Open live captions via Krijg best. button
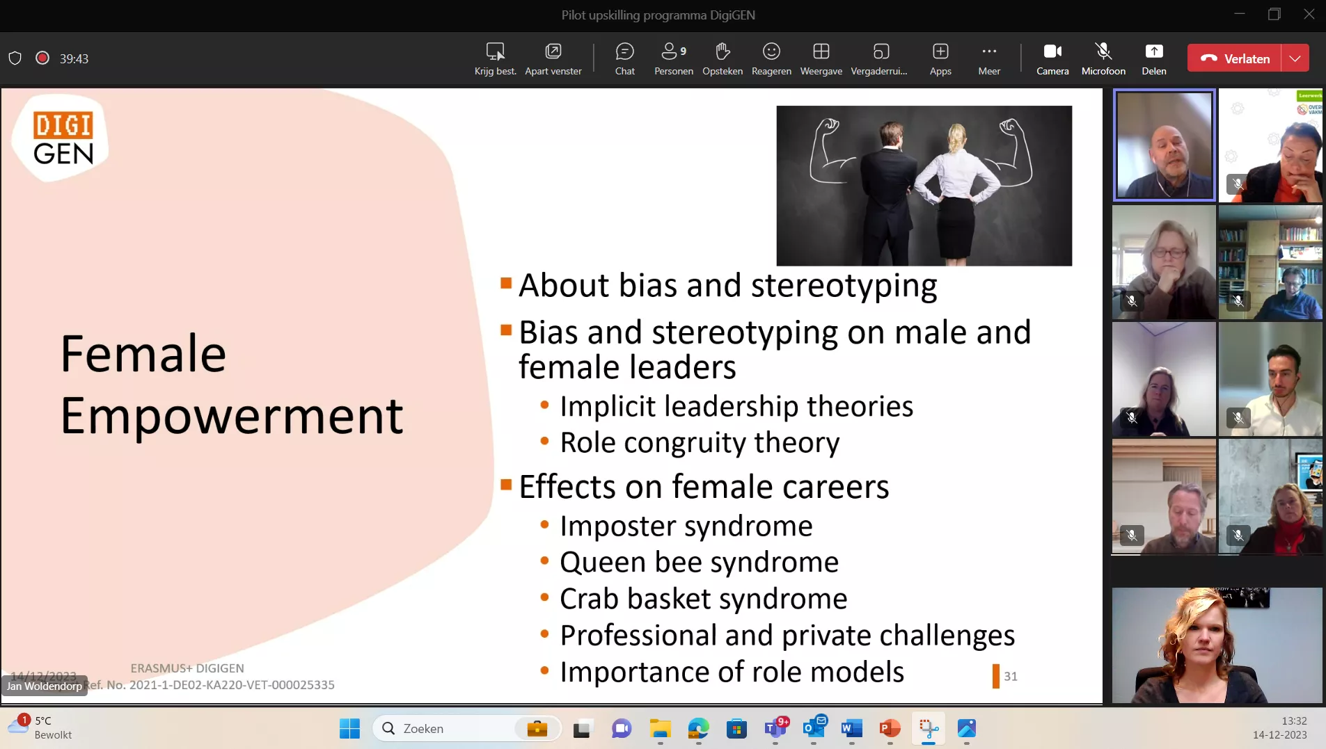Viewport: 1326px width, 749px height. pyautogui.click(x=495, y=58)
